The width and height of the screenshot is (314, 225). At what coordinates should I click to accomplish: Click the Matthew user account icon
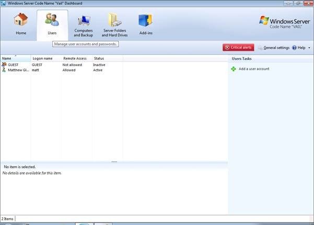[x=4, y=70]
